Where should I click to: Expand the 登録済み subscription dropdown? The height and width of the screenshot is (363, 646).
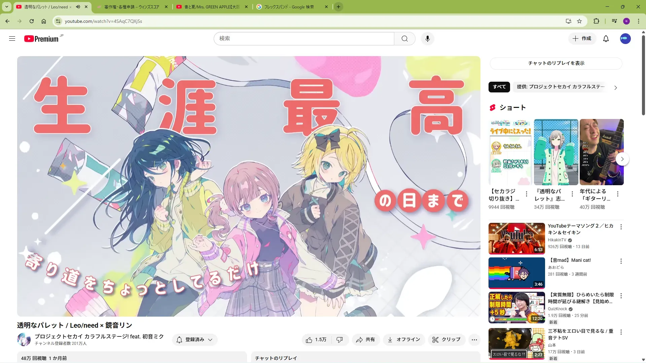[x=194, y=340]
